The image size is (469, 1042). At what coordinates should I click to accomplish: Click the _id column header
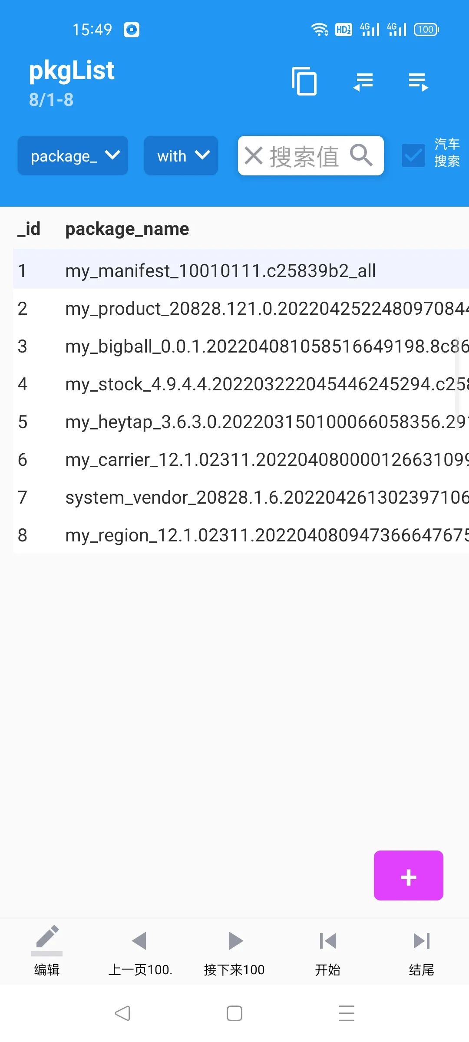(x=29, y=229)
